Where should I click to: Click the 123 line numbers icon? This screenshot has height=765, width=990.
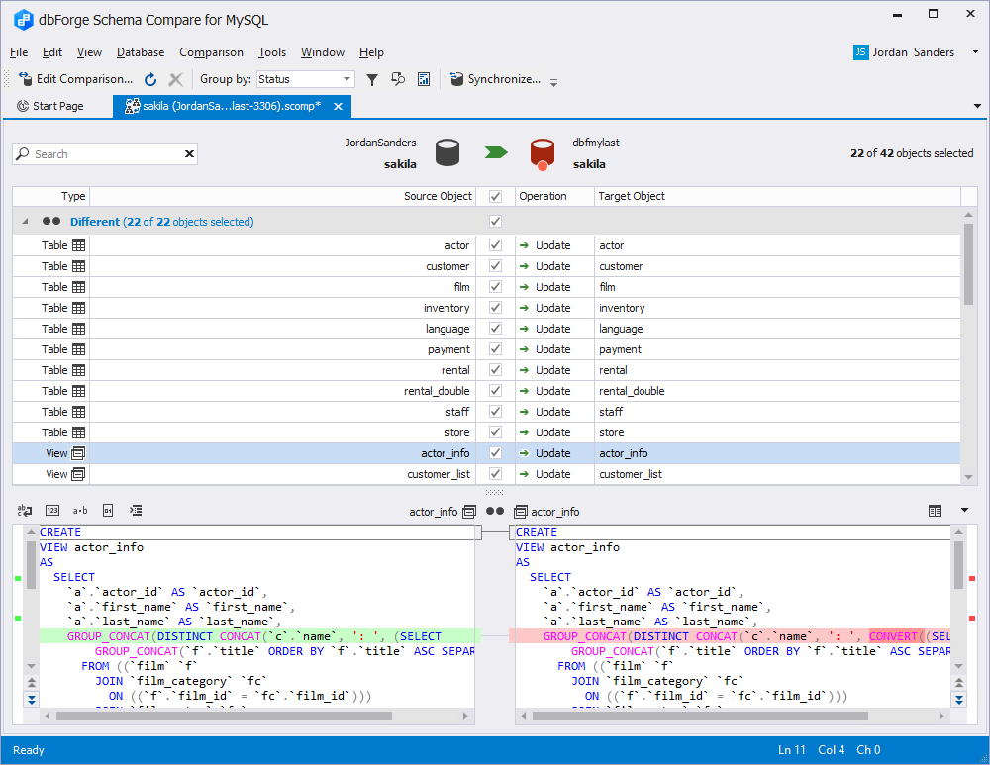pos(52,511)
